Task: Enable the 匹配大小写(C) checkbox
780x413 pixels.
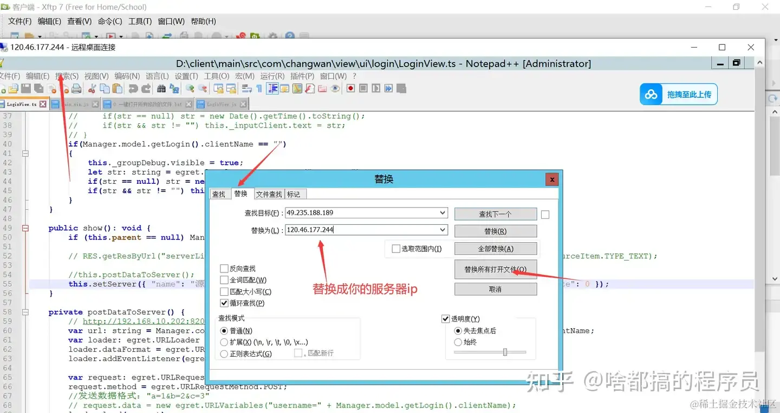Action: 224,292
